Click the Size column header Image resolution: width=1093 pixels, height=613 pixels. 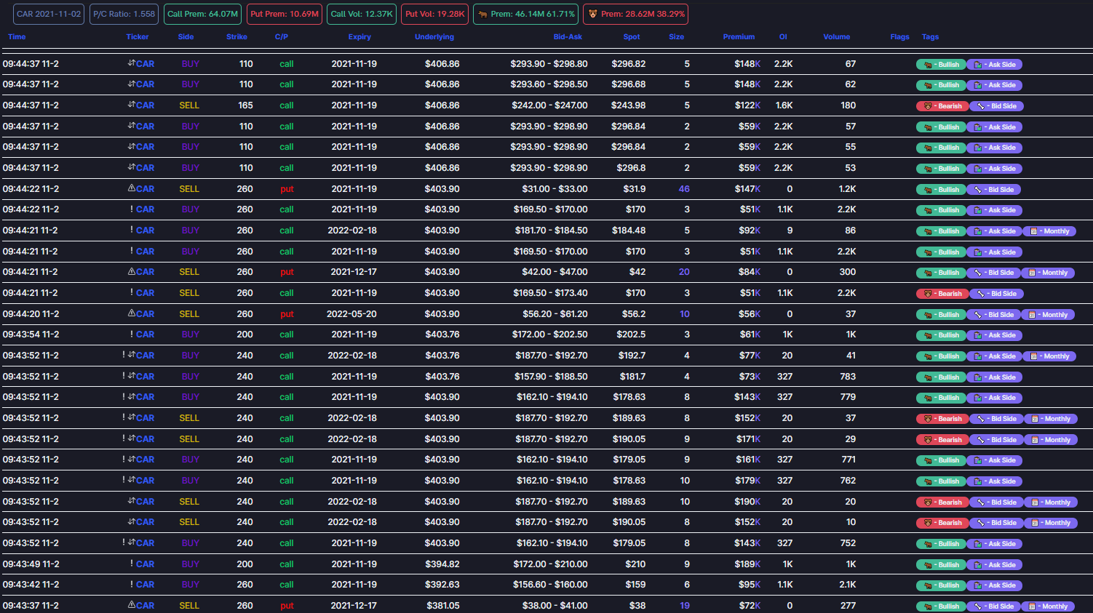[x=677, y=36]
